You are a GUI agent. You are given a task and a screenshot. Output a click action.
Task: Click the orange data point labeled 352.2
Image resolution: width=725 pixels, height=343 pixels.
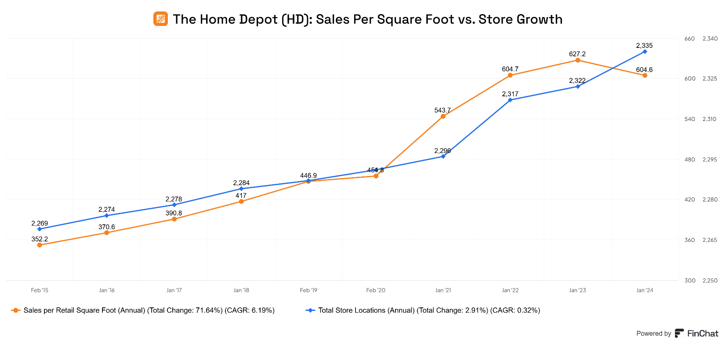40,245
